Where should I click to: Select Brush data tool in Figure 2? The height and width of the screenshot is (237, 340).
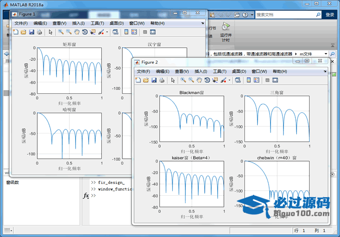pyautogui.click(x=223, y=80)
